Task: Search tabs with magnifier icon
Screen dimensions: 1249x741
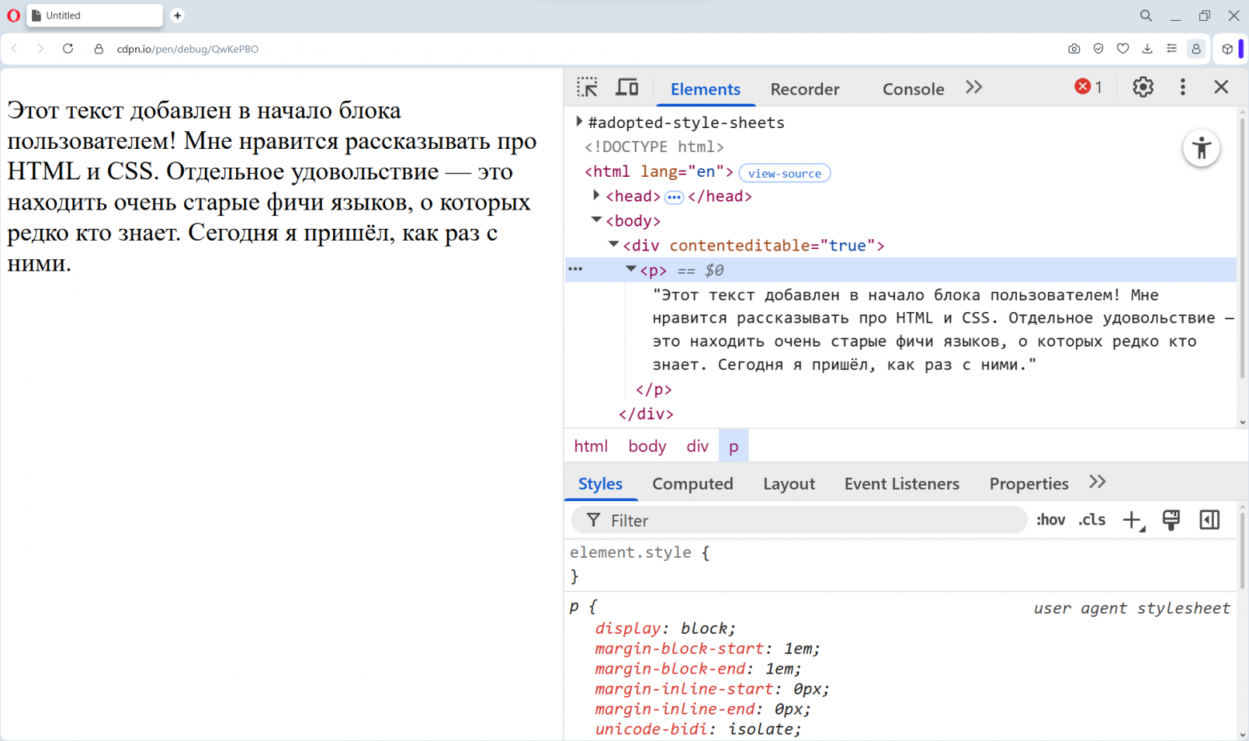Action: click(x=1146, y=15)
